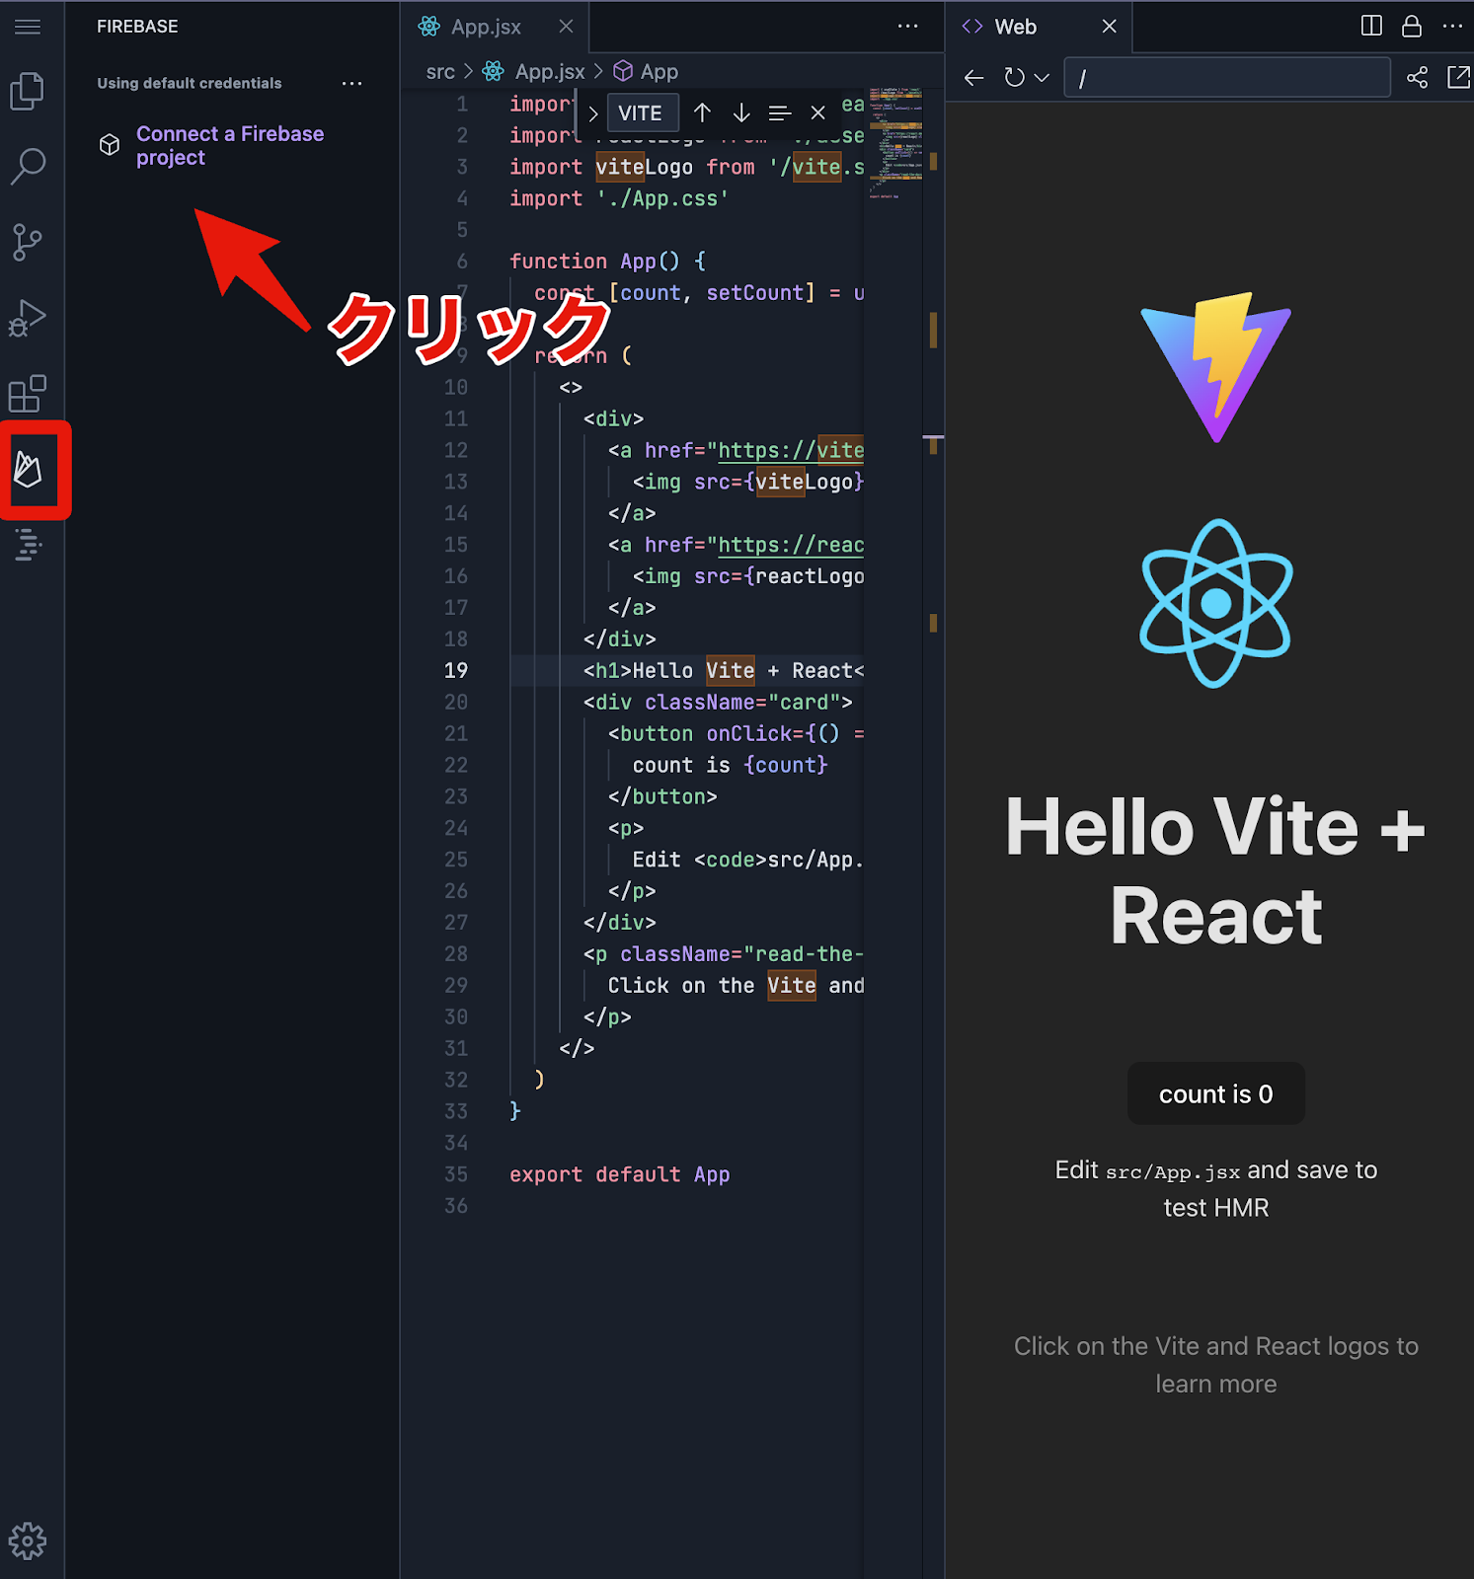Open the IDX panel icon below Firebase
This screenshot has height=1579, width=1474.
click(29, 544)
